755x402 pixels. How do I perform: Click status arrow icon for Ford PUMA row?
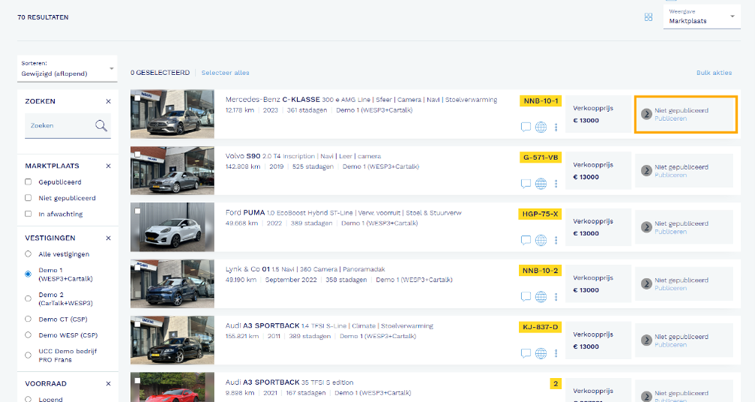[x=646, y=227]
